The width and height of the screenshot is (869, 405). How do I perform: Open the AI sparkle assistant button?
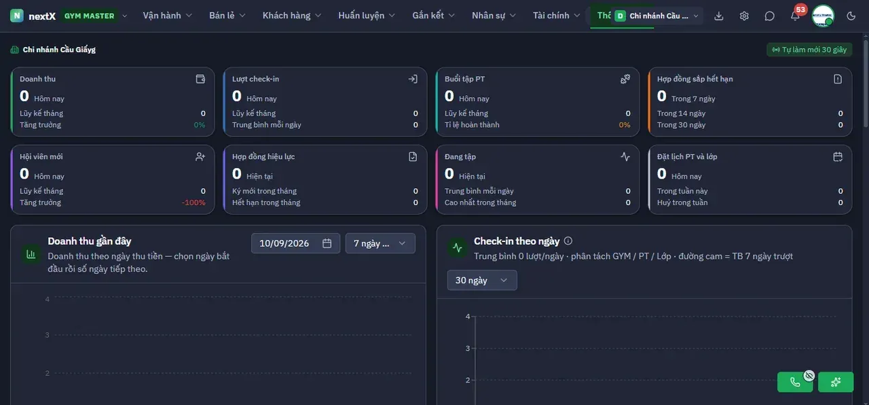836,382
